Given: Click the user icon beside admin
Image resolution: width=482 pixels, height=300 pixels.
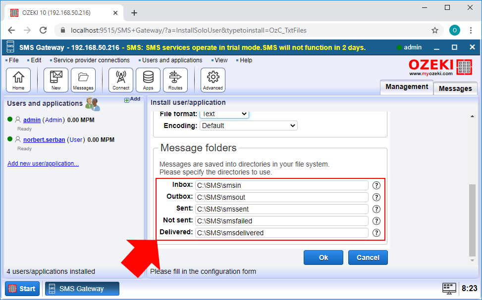Looking at the screenshot, I should pyautogui.click(x=18, y=120).
